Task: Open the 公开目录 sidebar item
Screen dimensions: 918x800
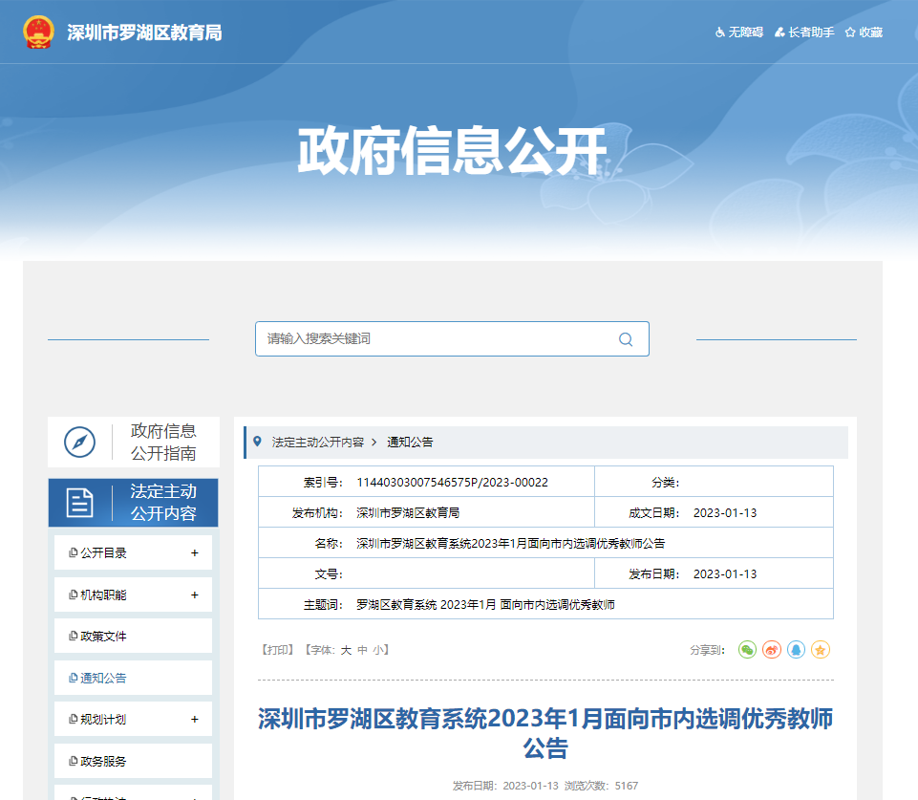Action: pos(134,552)
